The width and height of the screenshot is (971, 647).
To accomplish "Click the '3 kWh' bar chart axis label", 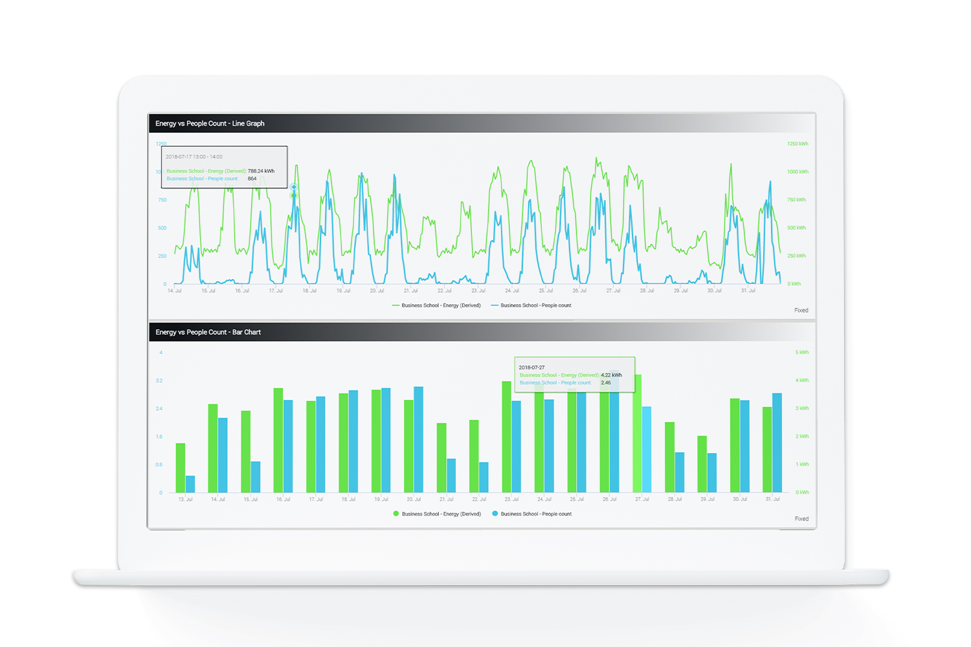I will pyautogui.click(x=802, y=408).
